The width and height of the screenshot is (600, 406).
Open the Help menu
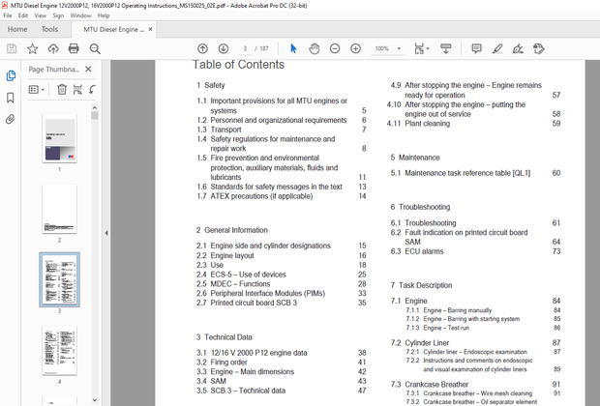[104, 15]
